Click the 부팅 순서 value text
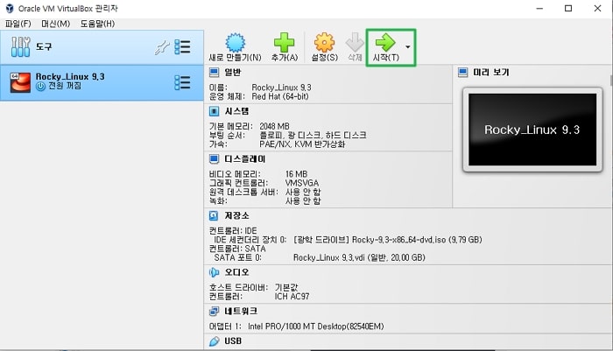The height and width of the screenshot is (351, 613). [313, 136]
